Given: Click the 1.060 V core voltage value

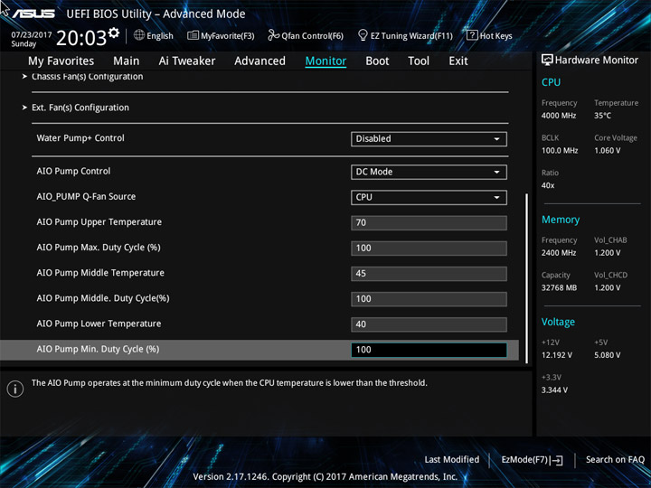Looking at the screenshot, I should pyautogui.click(x=607, y=151).
